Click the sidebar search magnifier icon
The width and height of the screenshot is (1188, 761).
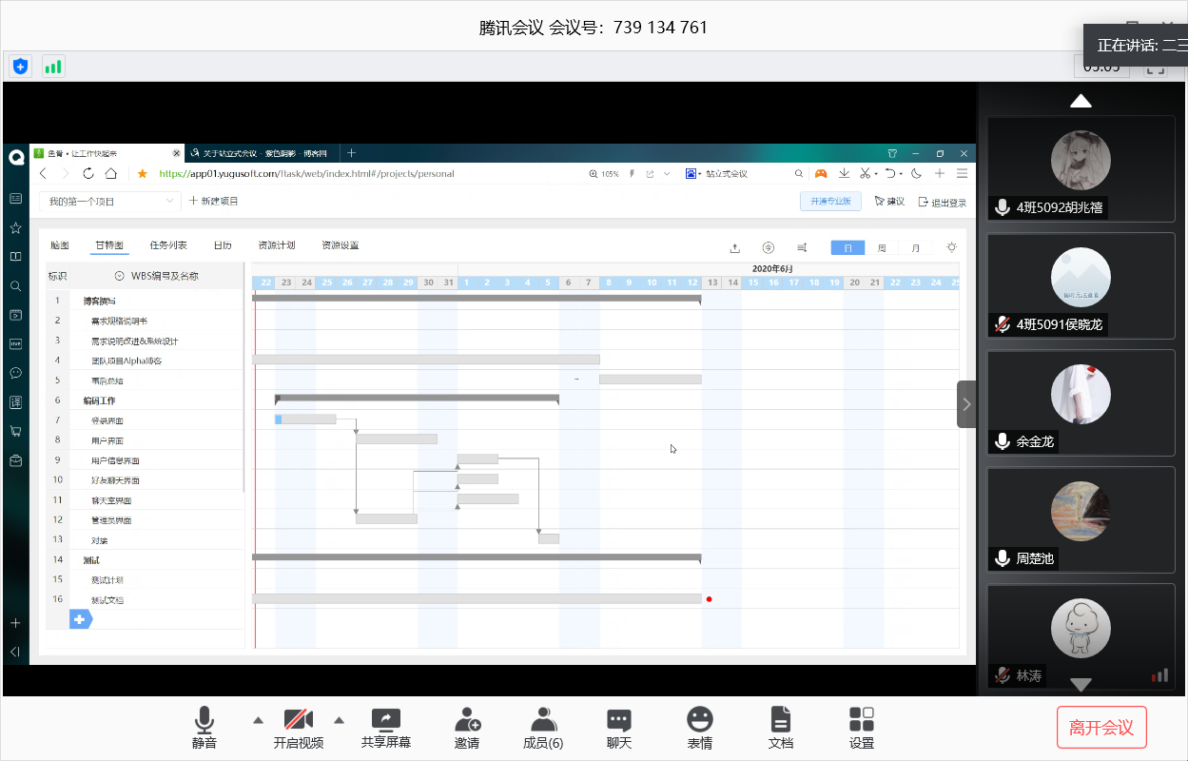pyautogui.click(x=15, y=285)
